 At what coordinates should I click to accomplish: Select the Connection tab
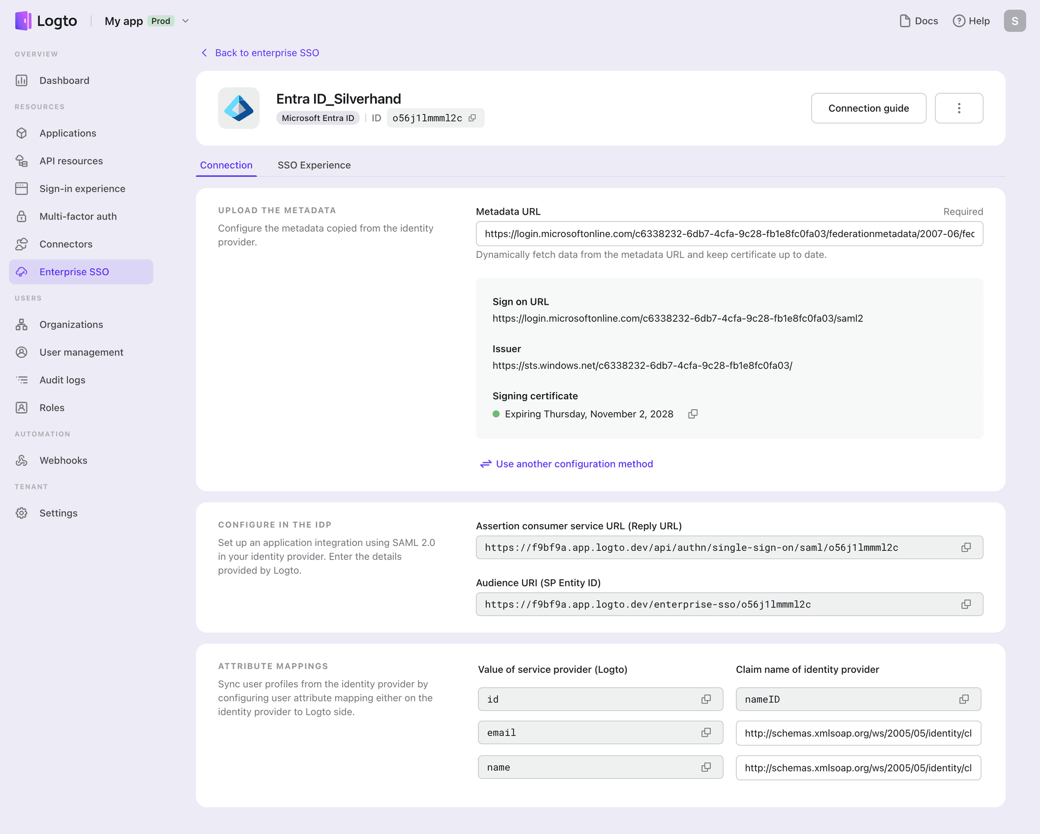click(226, 165)
